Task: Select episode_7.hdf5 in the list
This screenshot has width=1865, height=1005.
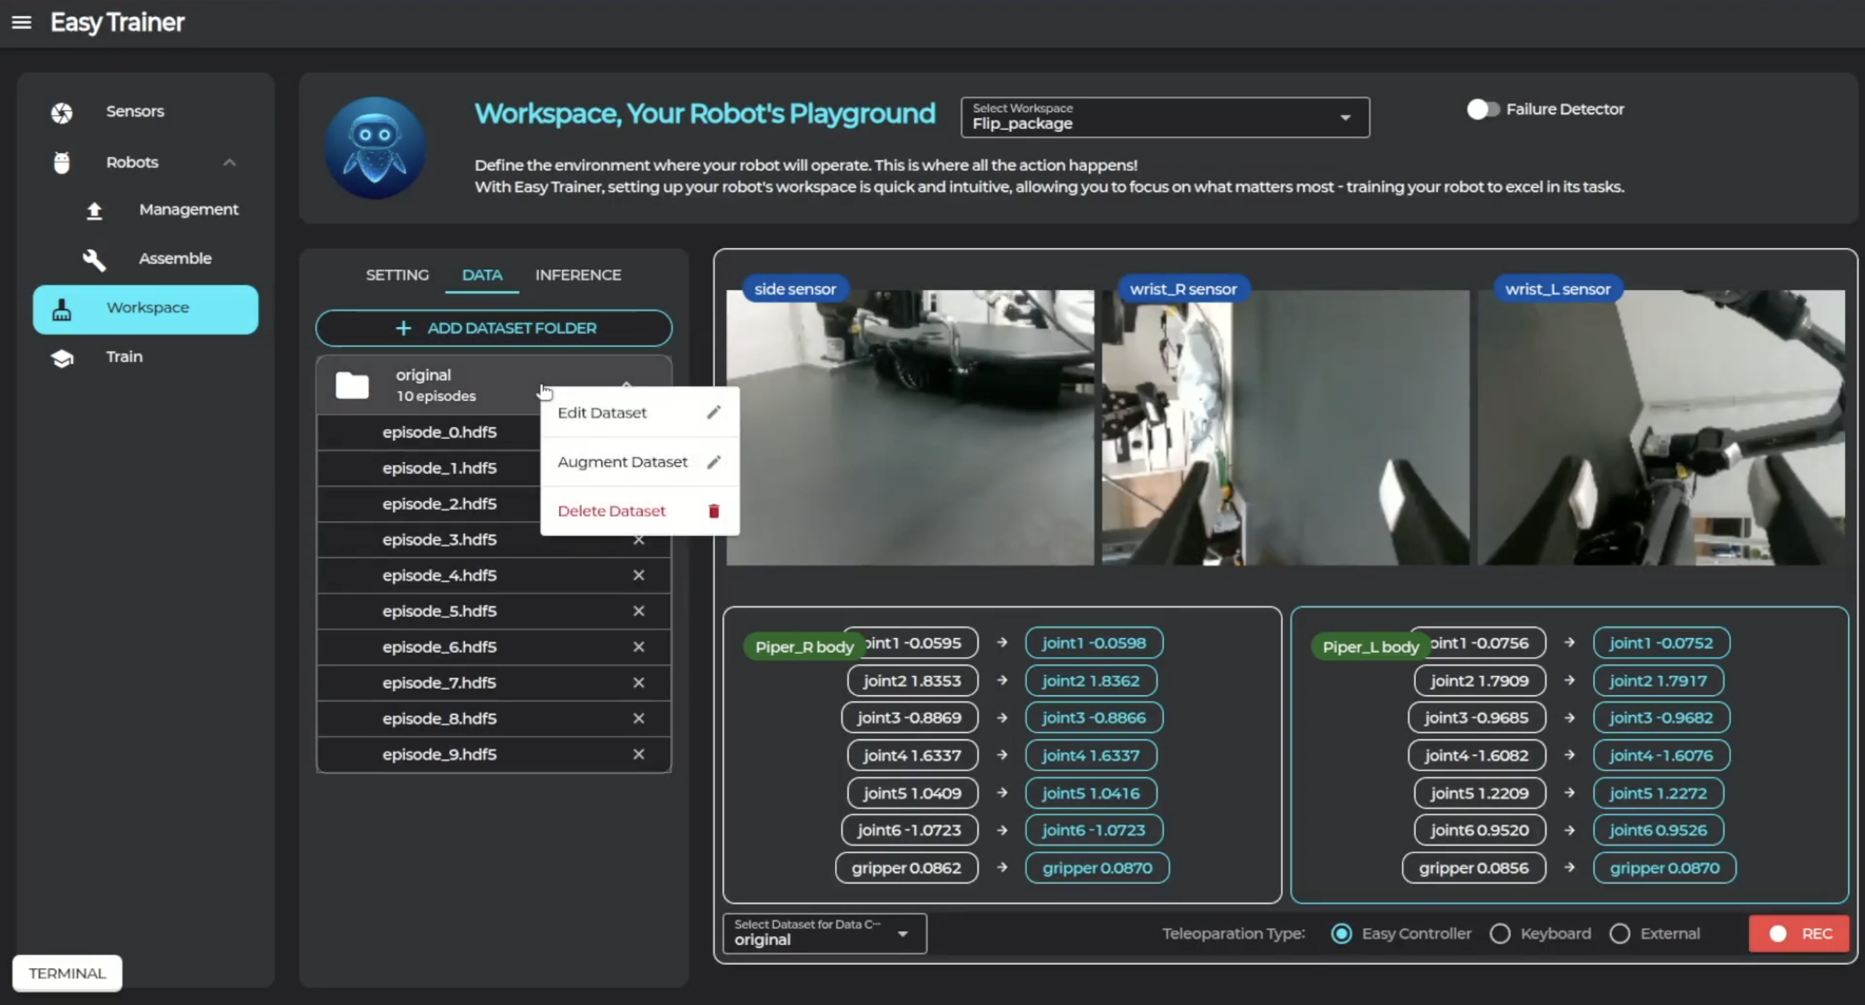Action: click(x=438, y=683)
